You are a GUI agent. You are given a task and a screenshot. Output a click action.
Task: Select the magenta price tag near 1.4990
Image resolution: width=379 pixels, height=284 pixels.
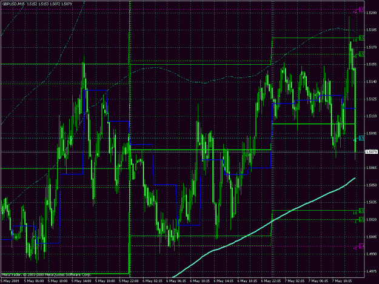tap(361, 246)
